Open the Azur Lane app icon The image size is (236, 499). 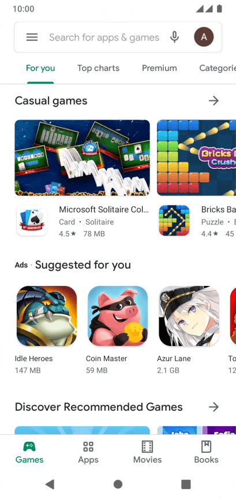coord(189,316)
